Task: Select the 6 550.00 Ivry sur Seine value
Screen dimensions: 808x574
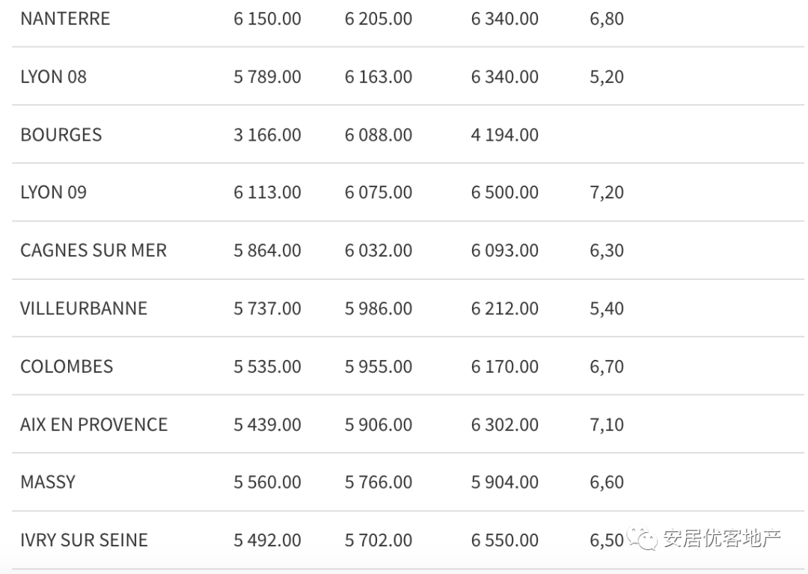Action: (x=504, y=540)
